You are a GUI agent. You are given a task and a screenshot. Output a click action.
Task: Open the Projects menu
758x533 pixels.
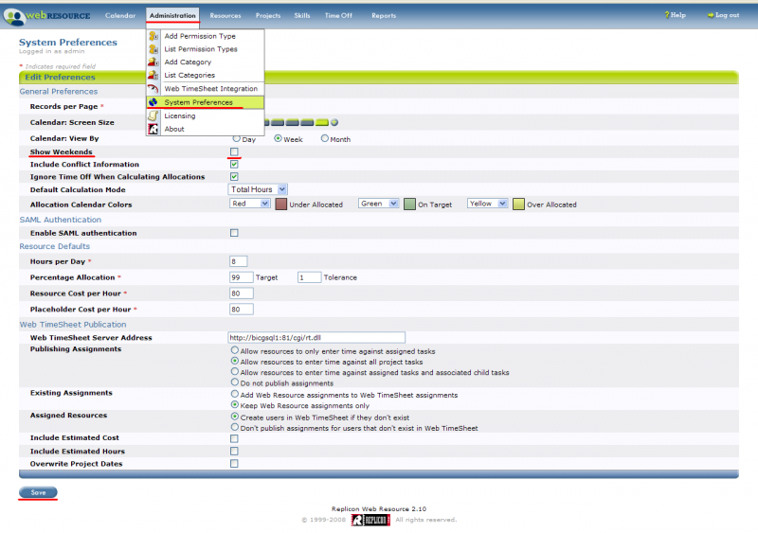pos(268,15)
